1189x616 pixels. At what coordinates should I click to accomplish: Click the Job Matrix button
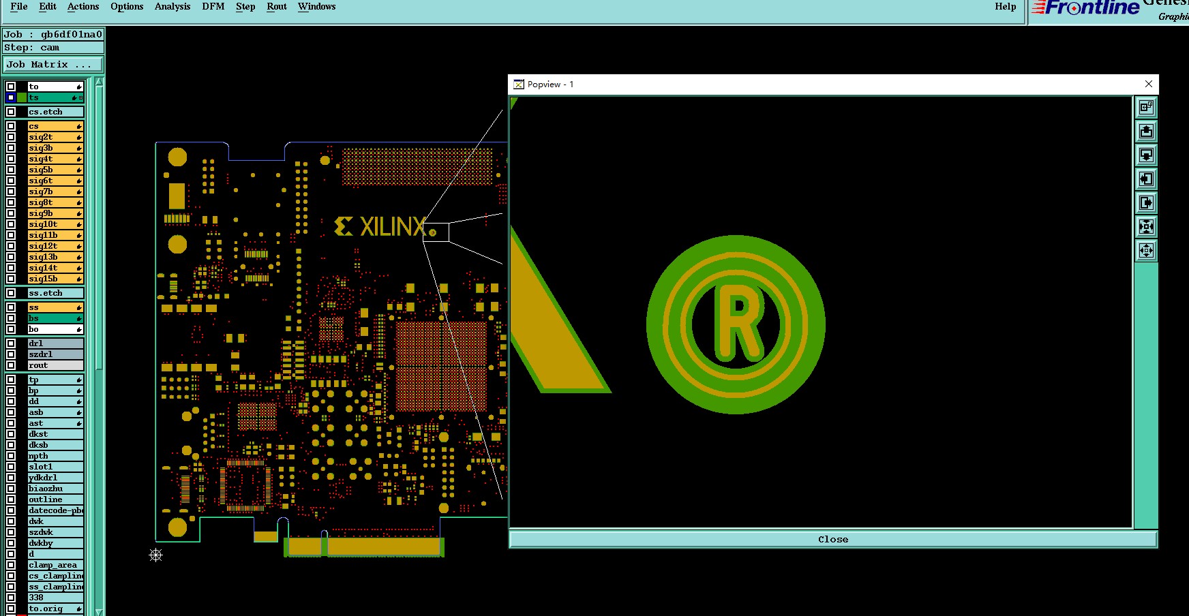point(53,65)
